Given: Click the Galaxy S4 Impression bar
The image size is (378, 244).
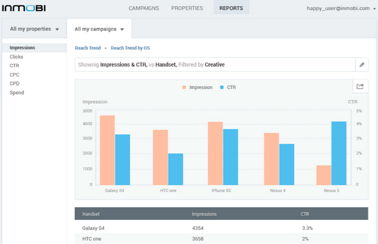Looking at the screenshot, I should point(107,150).
